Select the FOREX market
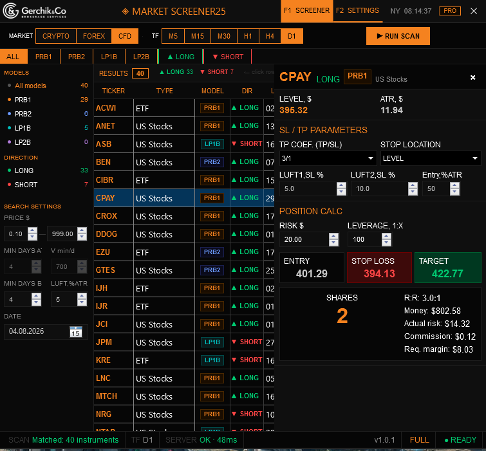This screenshot has height=451, width=486. 94,36
